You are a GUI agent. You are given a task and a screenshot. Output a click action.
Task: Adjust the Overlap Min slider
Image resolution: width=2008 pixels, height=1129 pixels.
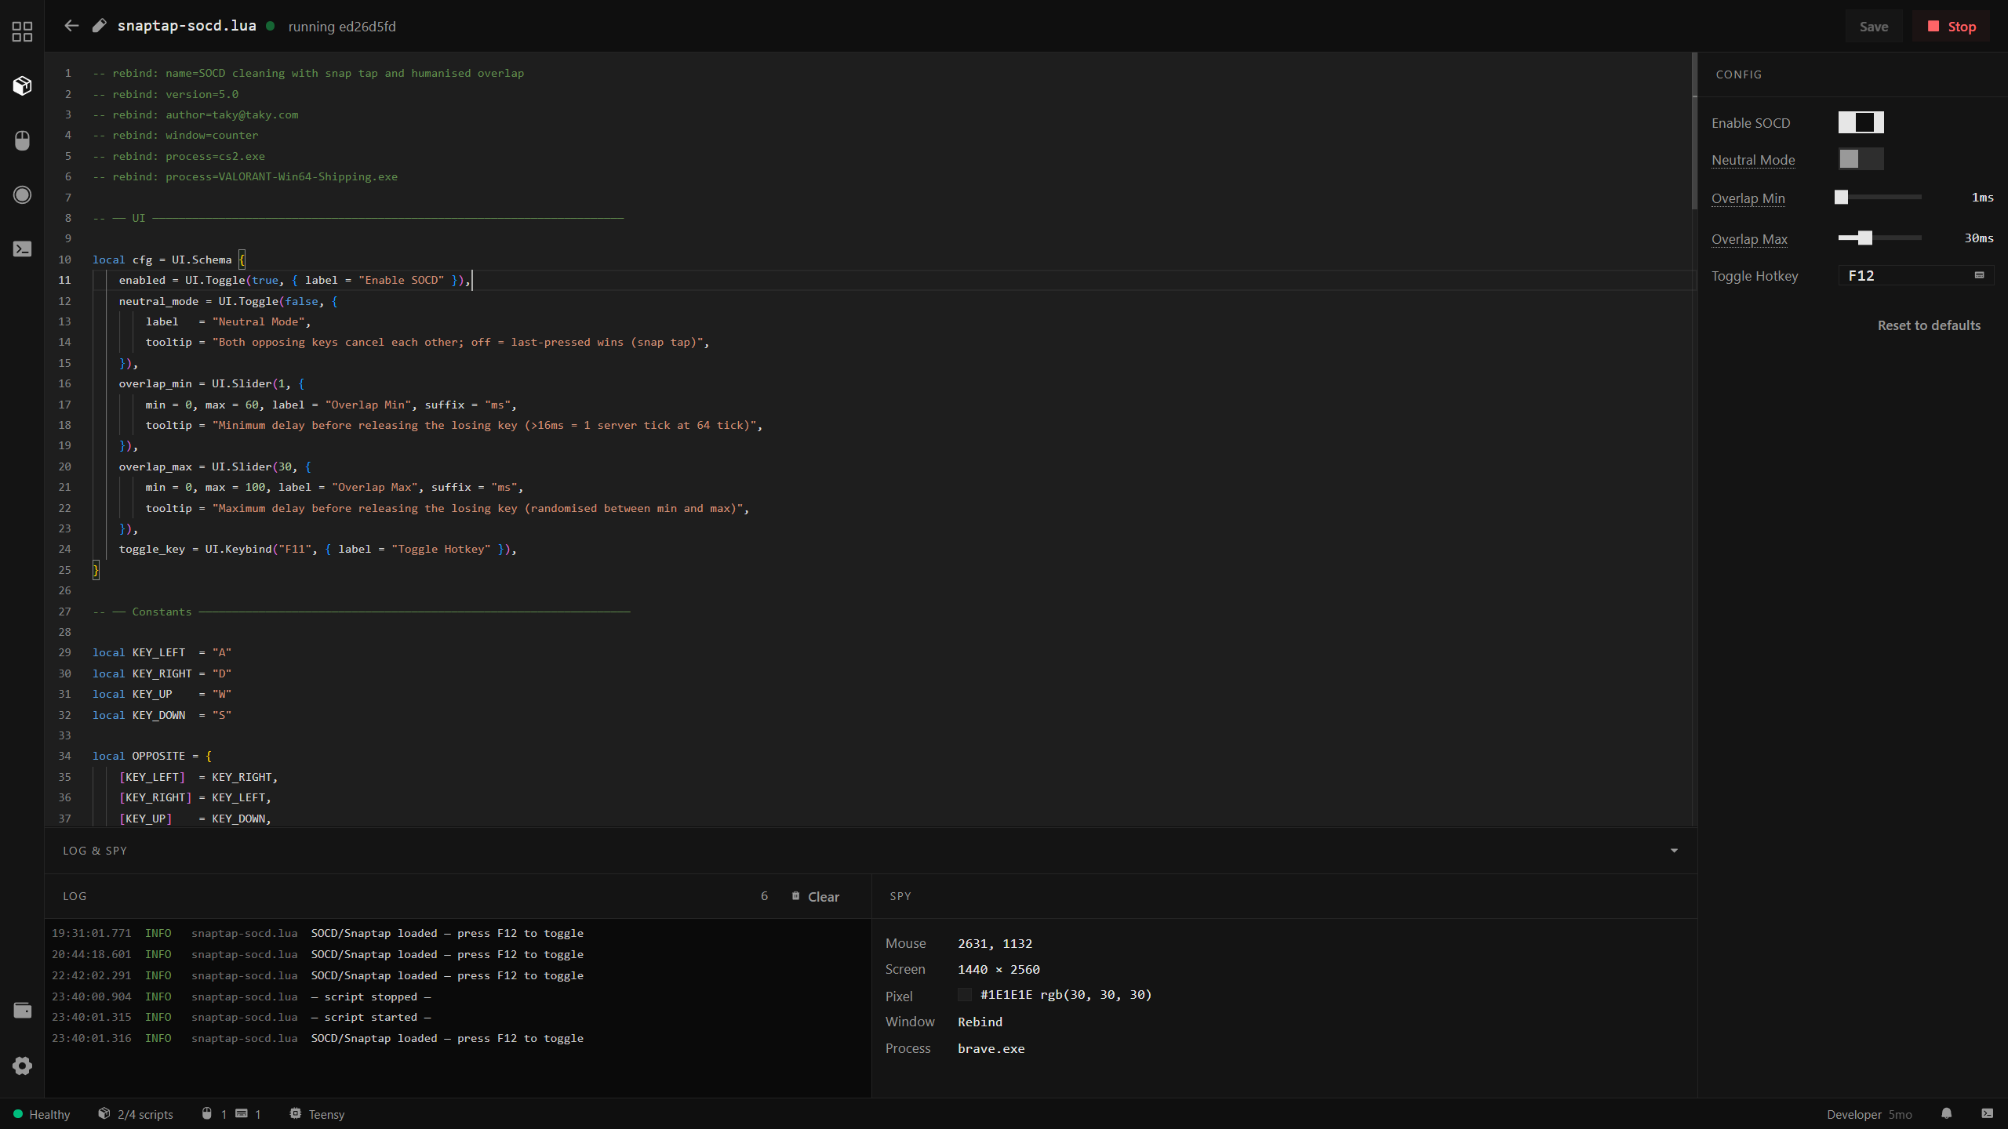1879,198
